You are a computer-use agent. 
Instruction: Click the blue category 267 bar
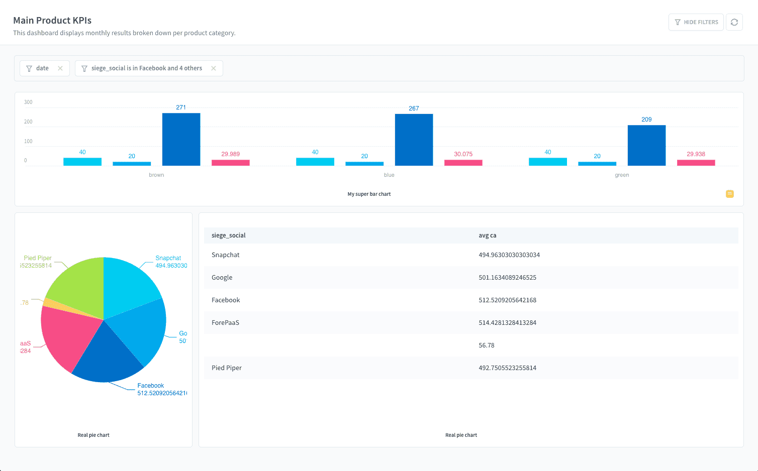[x=414, y=140]
